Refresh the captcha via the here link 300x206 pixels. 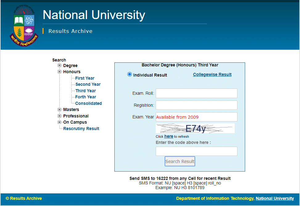click(169, 136)
